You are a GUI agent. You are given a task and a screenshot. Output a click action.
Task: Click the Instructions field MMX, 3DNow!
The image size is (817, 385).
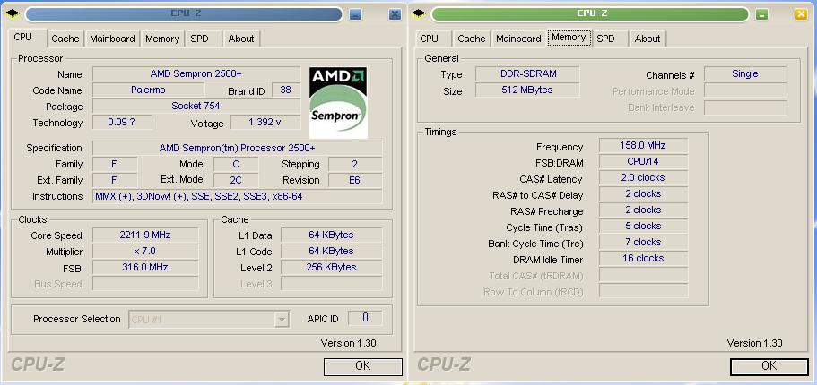pos(237,196)
